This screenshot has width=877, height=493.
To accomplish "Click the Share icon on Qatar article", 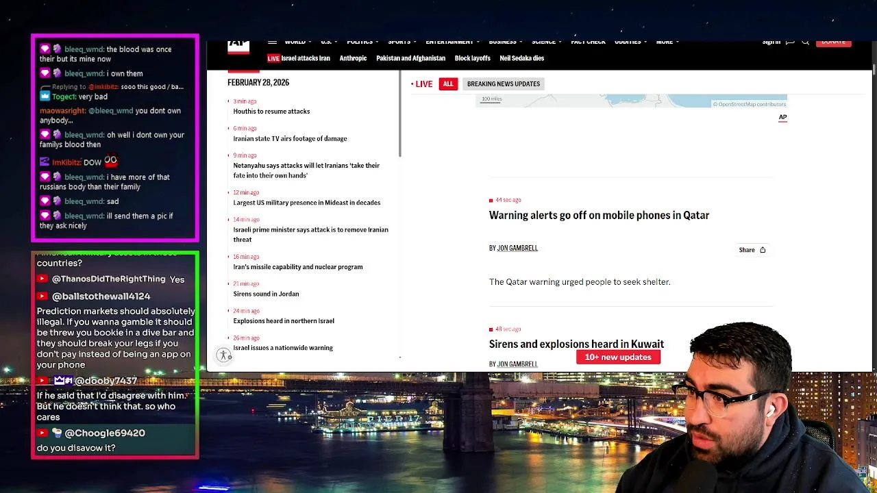I will (x=763, y=250).
